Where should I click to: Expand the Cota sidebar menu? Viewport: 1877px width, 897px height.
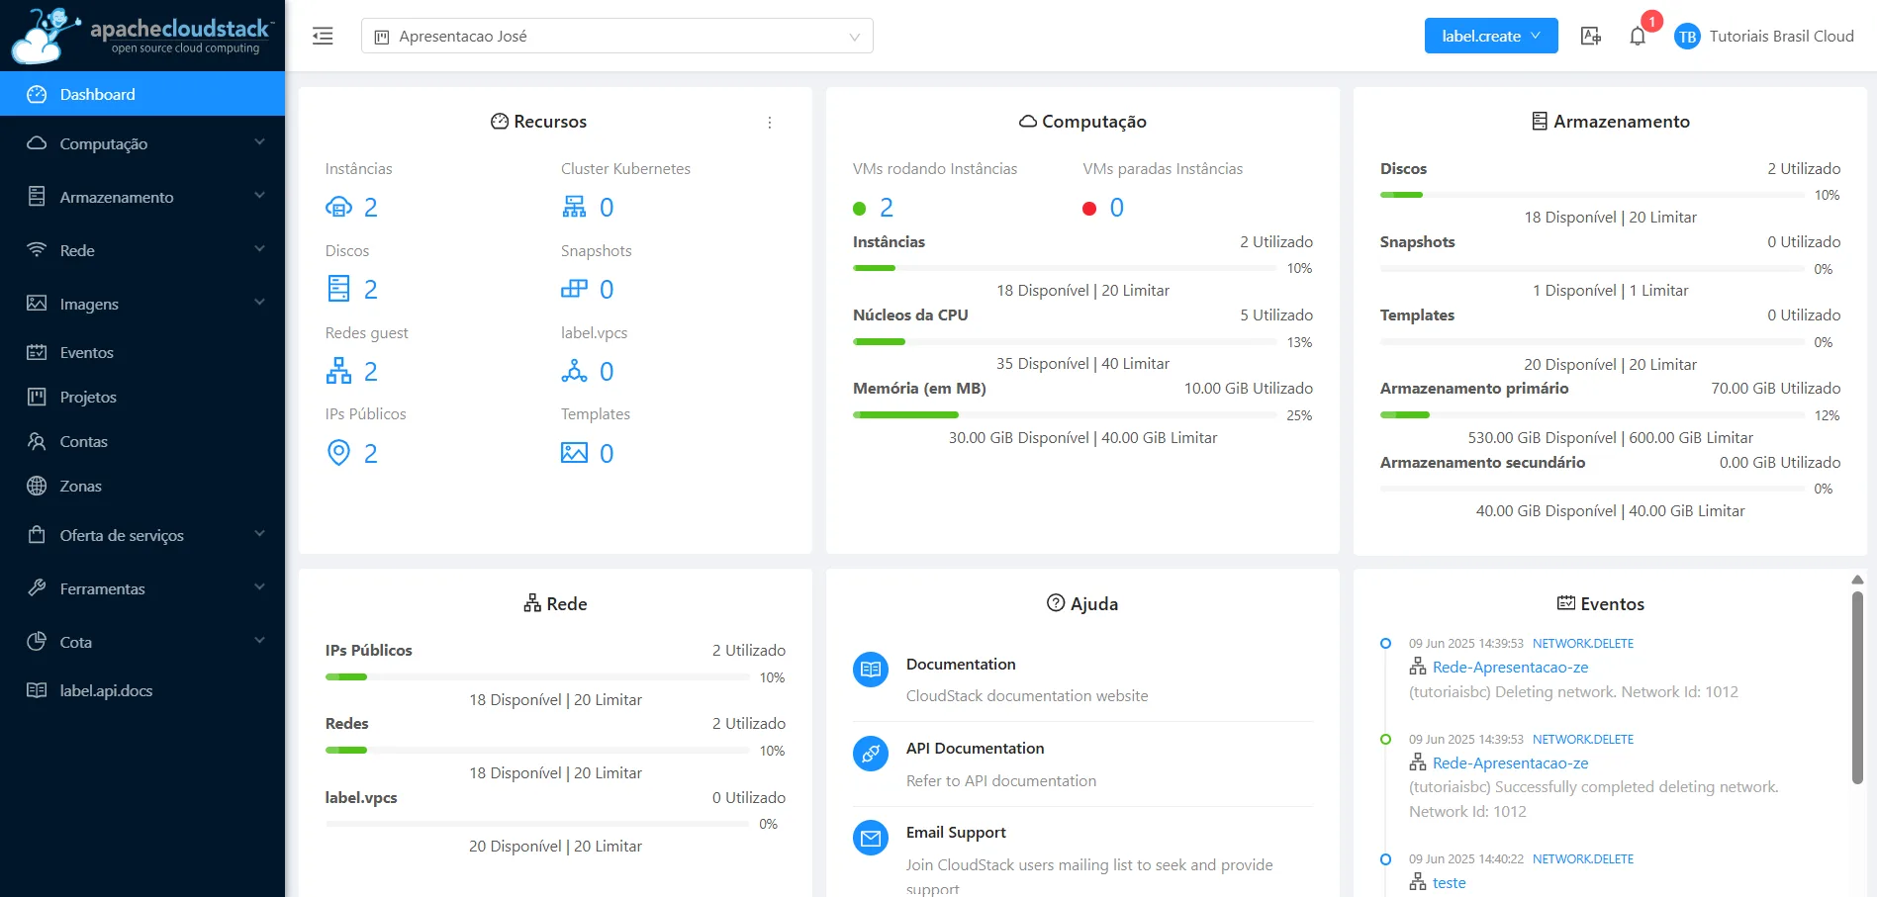[142, 642]
